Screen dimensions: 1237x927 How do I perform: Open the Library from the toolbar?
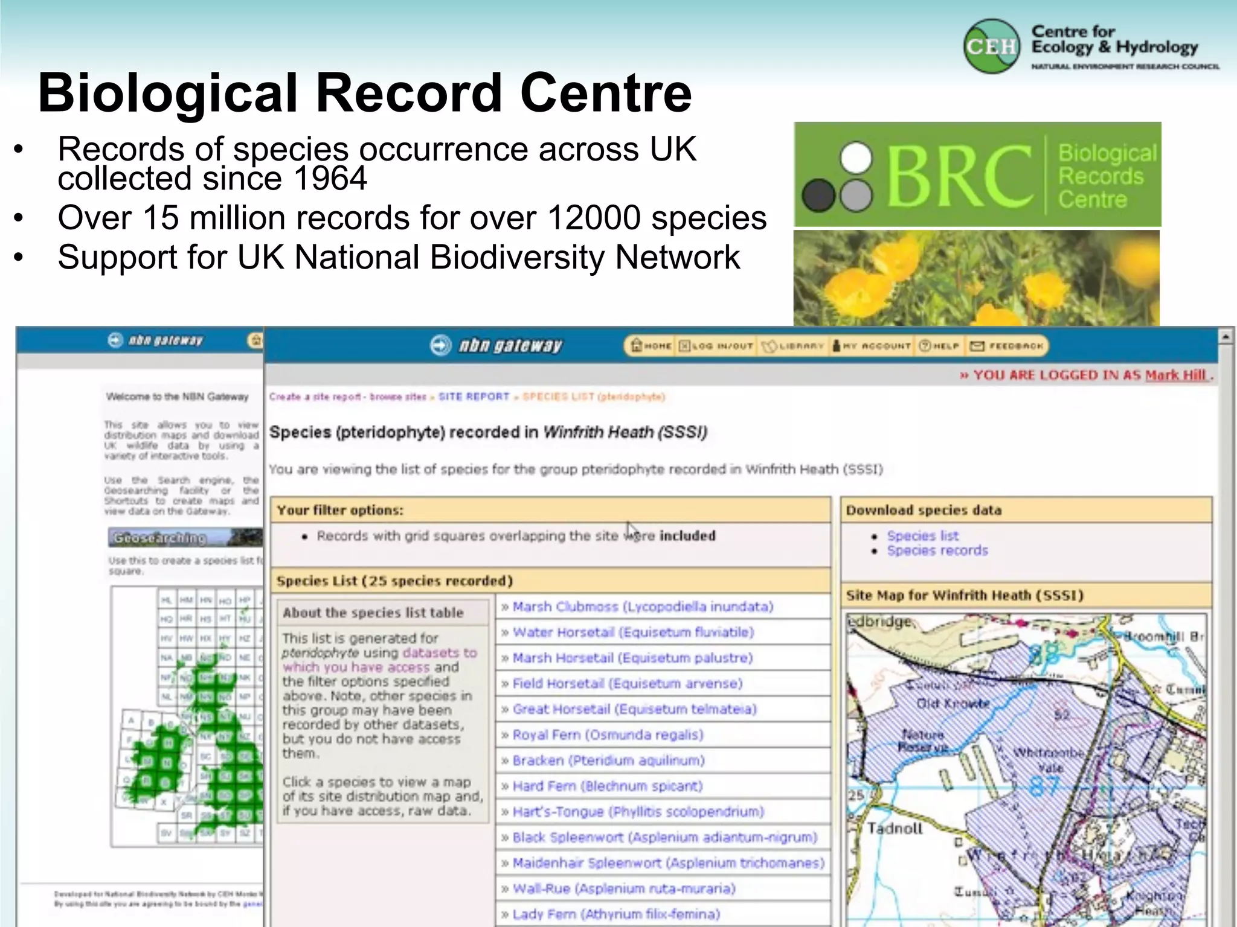click(x=768, y=346)
